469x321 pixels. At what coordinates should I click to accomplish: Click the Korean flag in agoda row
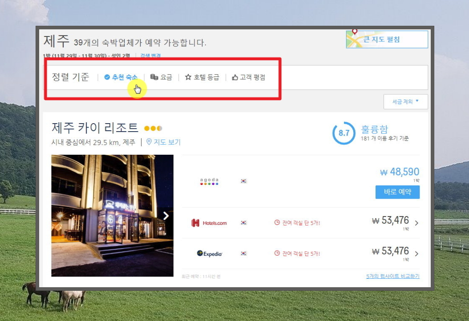pyautogui.click(x=244, y=181)
